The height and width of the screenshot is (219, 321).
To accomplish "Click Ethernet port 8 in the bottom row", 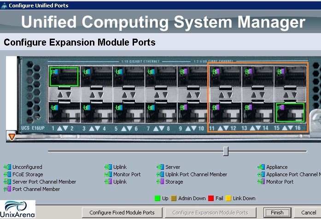I will coord(161,112).
